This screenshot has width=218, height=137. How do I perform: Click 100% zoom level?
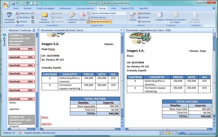pyautogui.click(x=182, y=133)
